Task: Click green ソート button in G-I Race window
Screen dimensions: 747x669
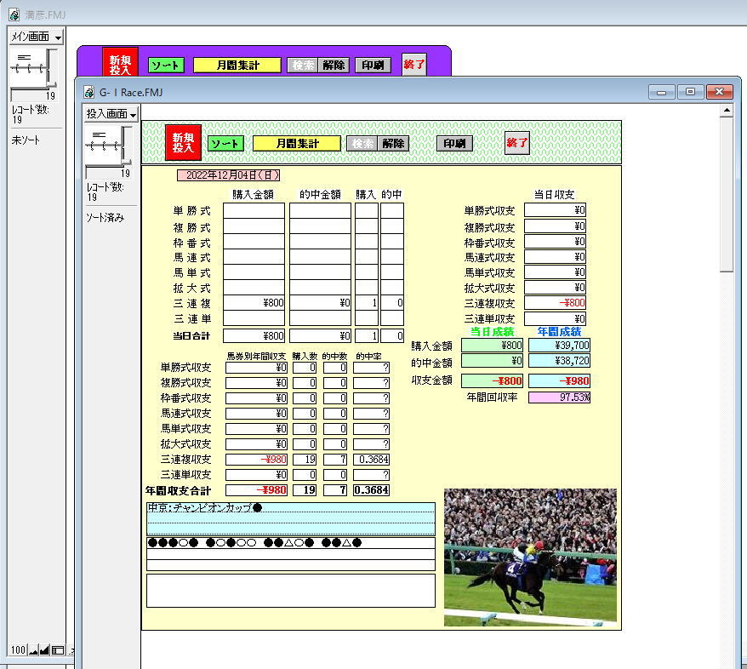Action: click(x=225, y=144)
